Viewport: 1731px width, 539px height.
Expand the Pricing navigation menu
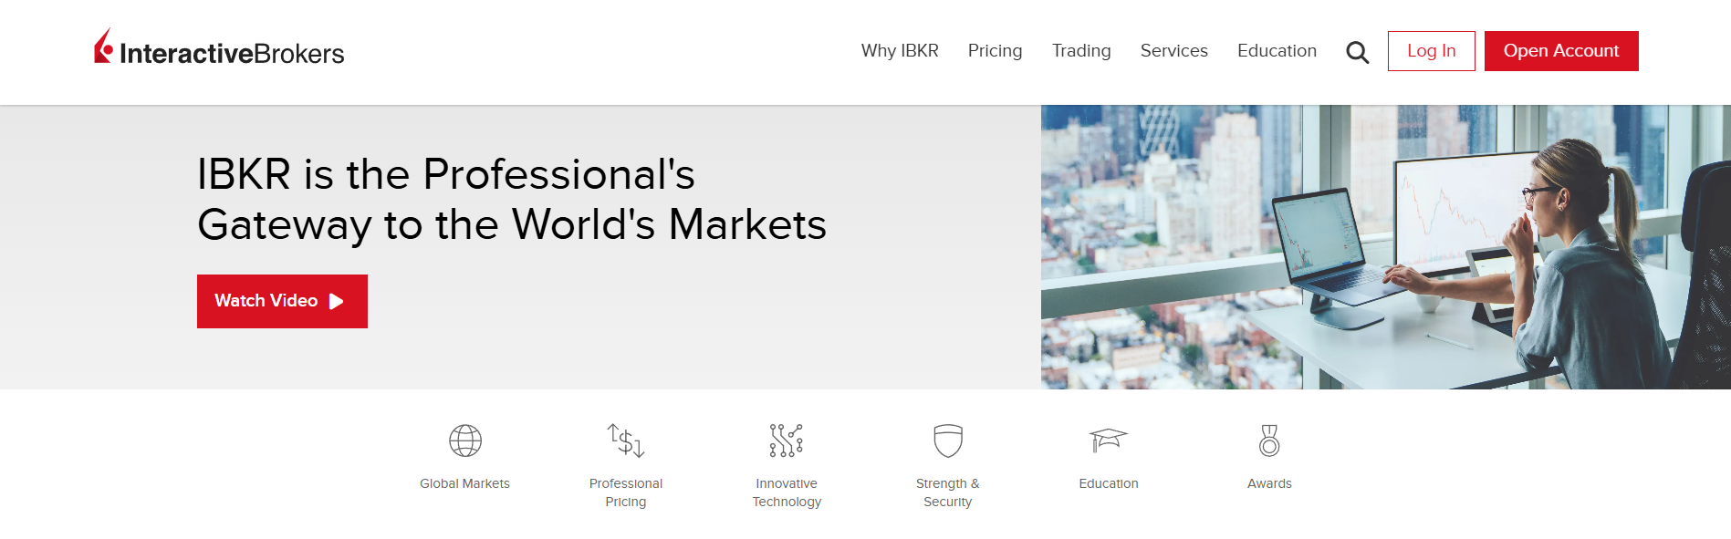[995, 51]
